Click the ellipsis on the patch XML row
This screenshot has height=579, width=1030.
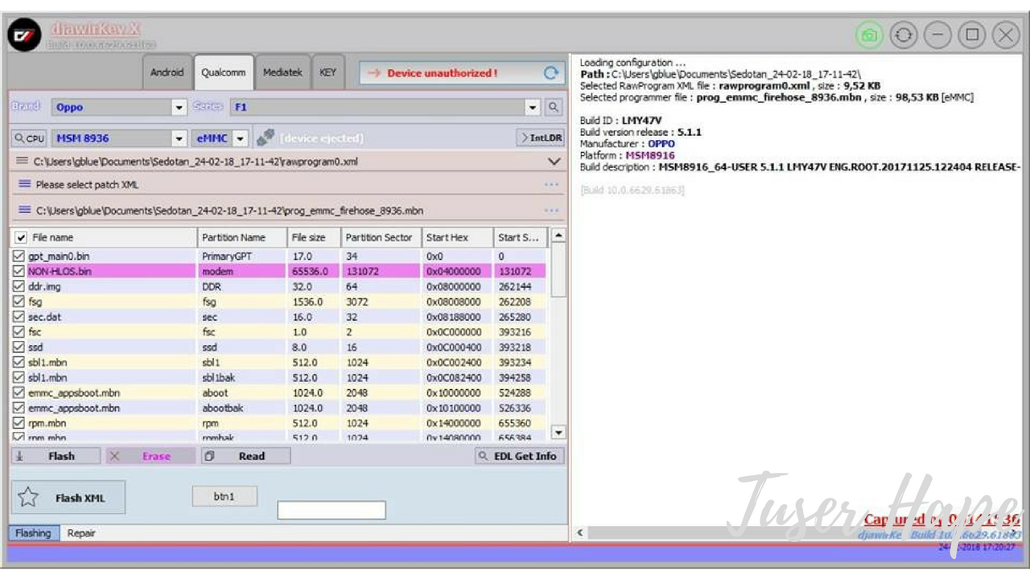pyautogui.click(x=551, y=185)
